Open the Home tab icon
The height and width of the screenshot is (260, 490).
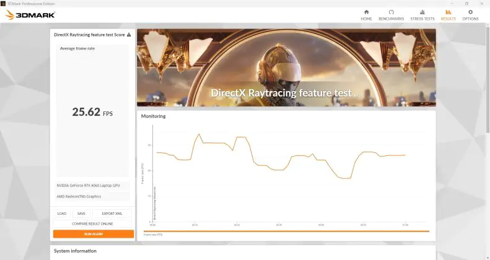coord(366,12)
